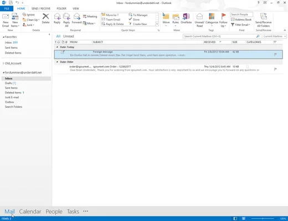Open Outlook Help
The height and width of the screenshot is (221, 288).
259,3
